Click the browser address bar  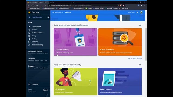(x=83, y=5)
